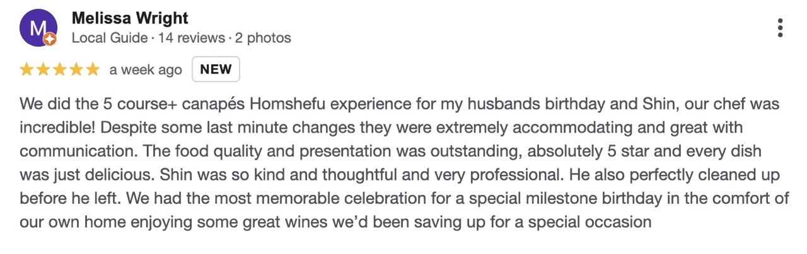This screenshot has height=254, width=807.
Task: Click the second yellow rating star
Action: [43, 70]
